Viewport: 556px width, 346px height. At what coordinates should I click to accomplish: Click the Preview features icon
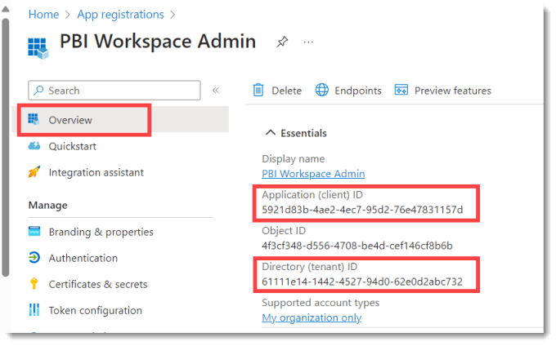click(401, 90)
